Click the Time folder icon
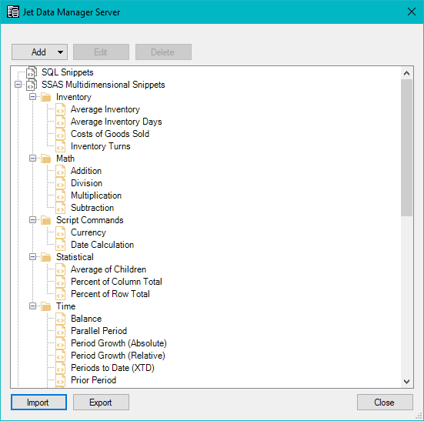 pos(46,306)
